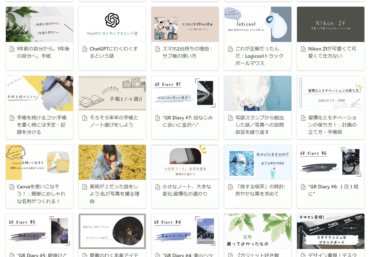Open the yellow ginkgo camera photo thumbnail
The image size is (369, 257).
112,162
